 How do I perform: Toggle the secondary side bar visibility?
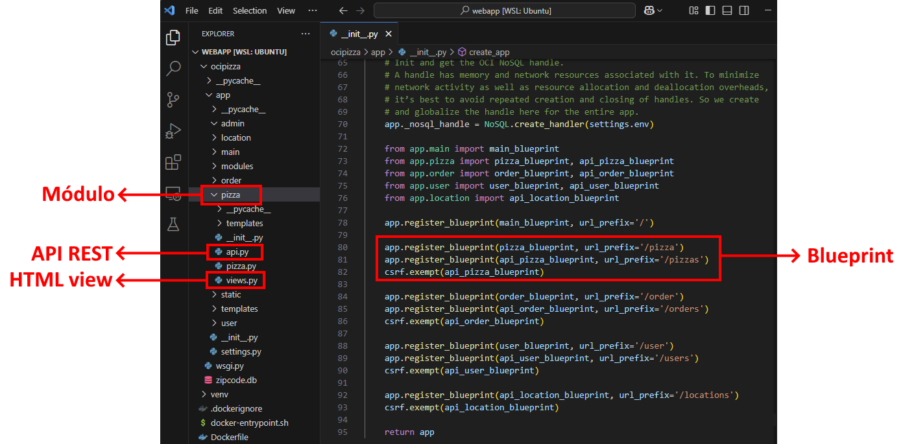[x=744, y=10]
